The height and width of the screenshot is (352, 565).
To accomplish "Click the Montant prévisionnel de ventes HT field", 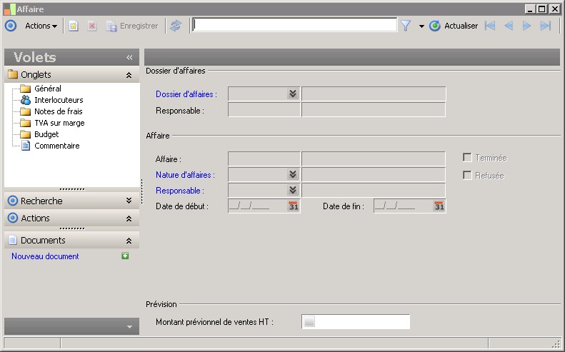I will 356,321.
